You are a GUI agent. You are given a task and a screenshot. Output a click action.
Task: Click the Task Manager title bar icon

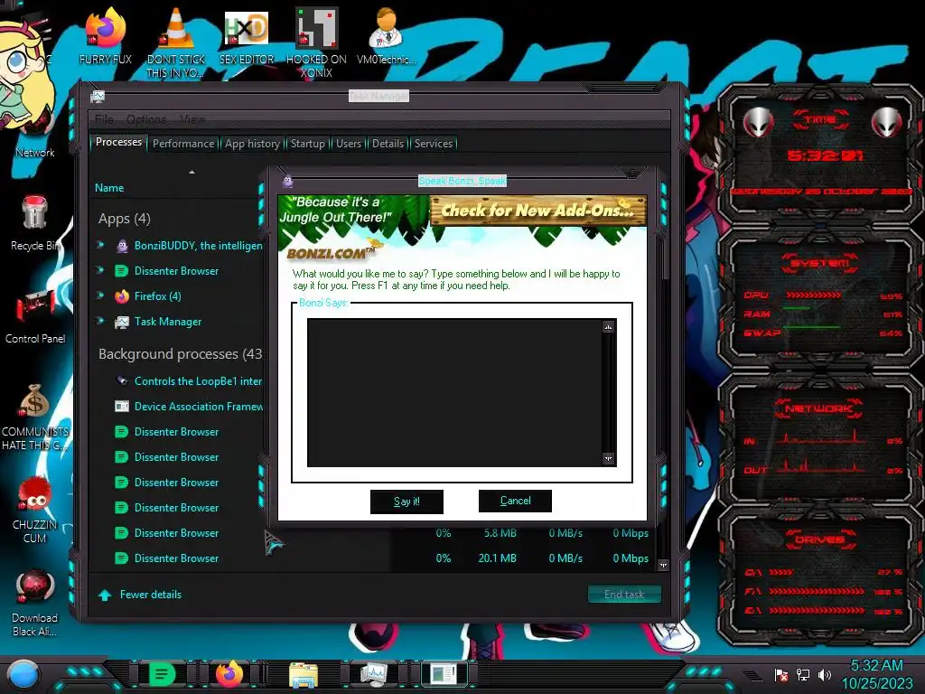coord(98,96)
